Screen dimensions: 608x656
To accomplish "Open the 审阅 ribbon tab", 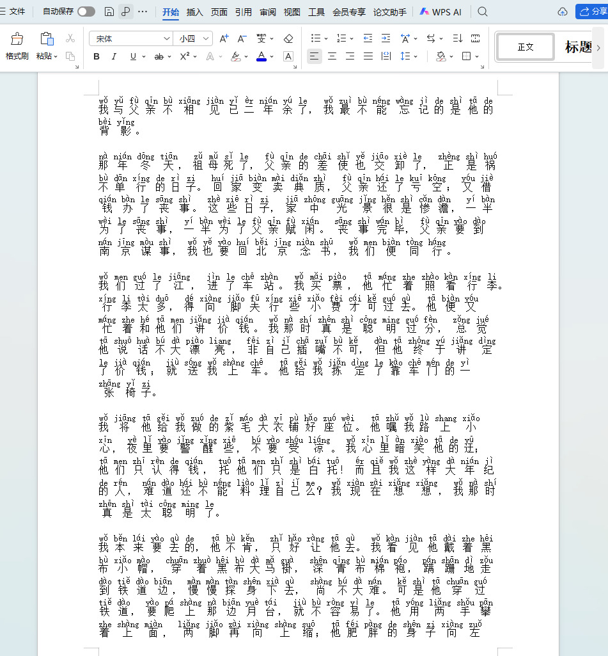I will (x=268, y=12).
